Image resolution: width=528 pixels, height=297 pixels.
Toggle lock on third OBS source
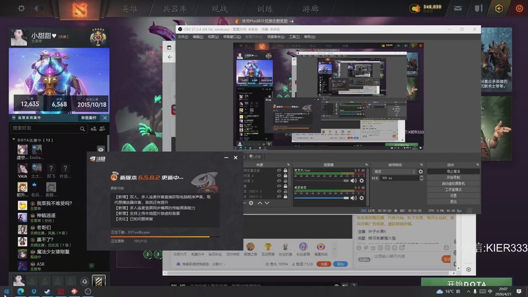[x=285, y=181]
